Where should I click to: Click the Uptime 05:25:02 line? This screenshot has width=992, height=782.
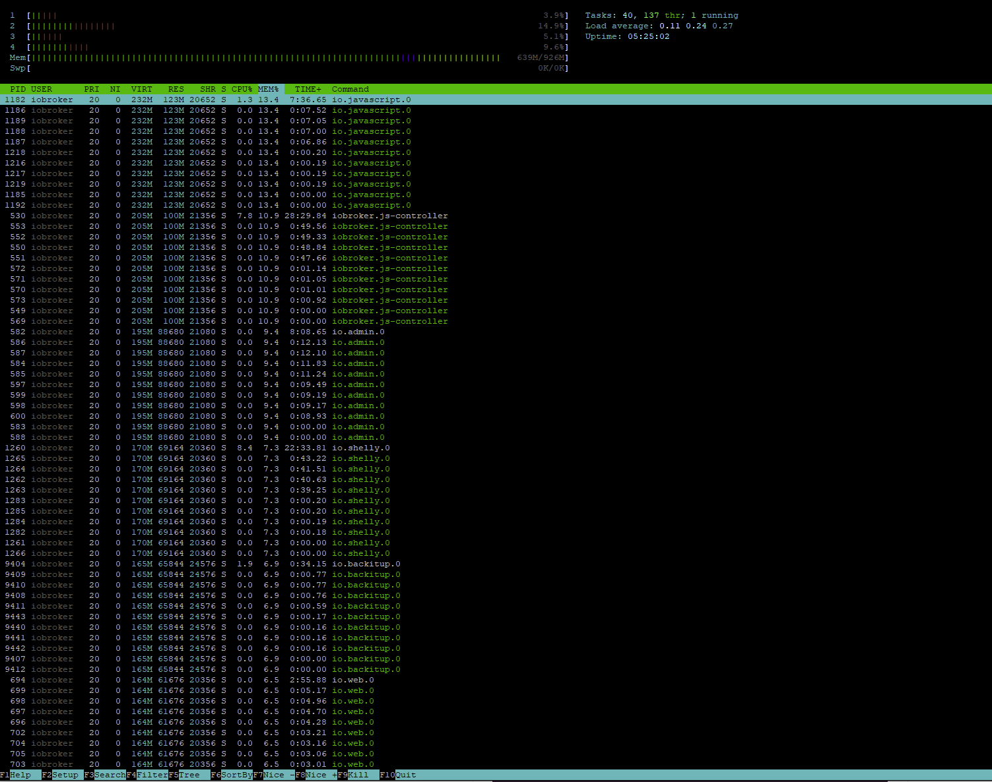click(627, 36)
